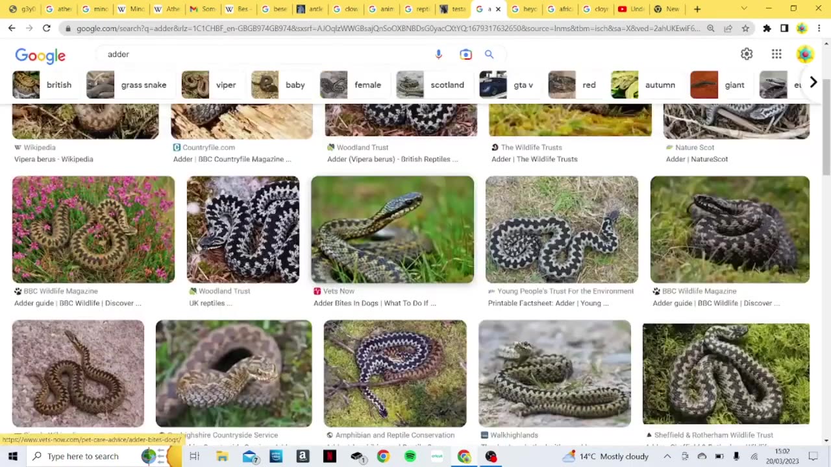
Task: Open 'Adder | The Wildlife Trusts' link
Action: (534, 159)
